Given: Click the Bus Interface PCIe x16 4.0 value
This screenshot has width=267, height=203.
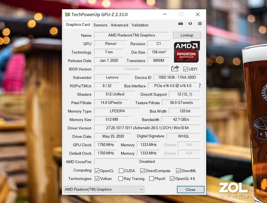Looking at the screenshot, I should (173, 86).
